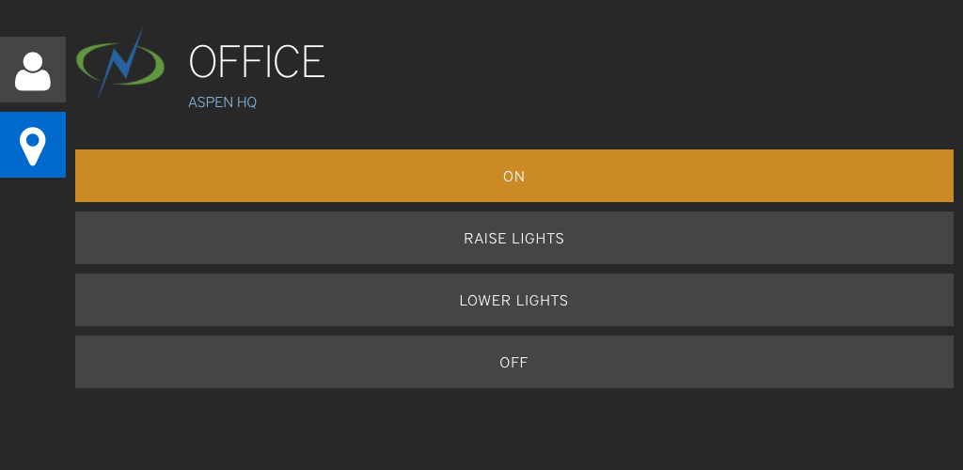Click the LOWER LIGHTS button
This screenshot has width=963, height=470.
pyautogui.click(x=514, y=300)
